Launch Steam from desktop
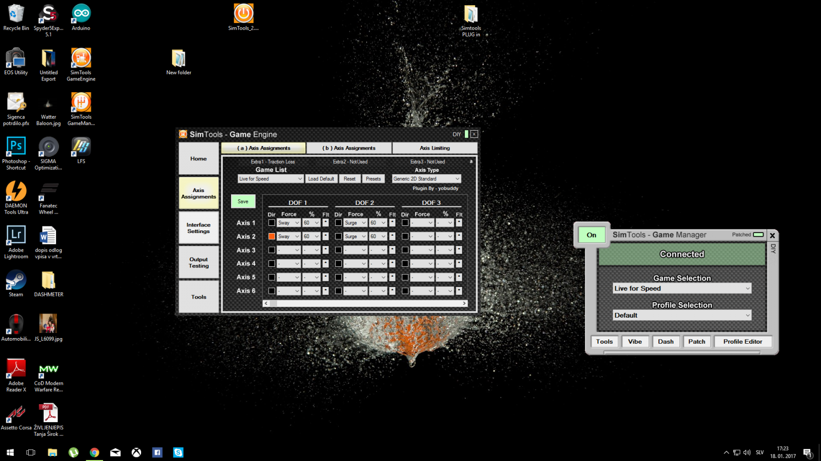Viewport: 821px width, 461px height. pyautogui.click(x=16, y=284)
